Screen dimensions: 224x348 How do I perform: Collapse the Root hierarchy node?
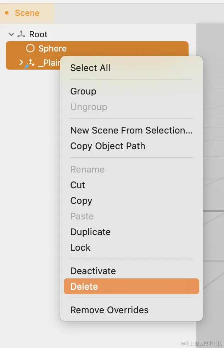11,34
